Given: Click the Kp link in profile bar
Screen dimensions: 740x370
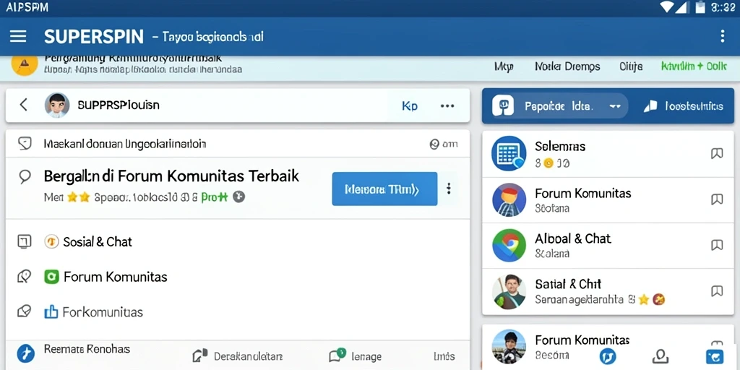Looking at the screenshot, I should tap(409, 106).
